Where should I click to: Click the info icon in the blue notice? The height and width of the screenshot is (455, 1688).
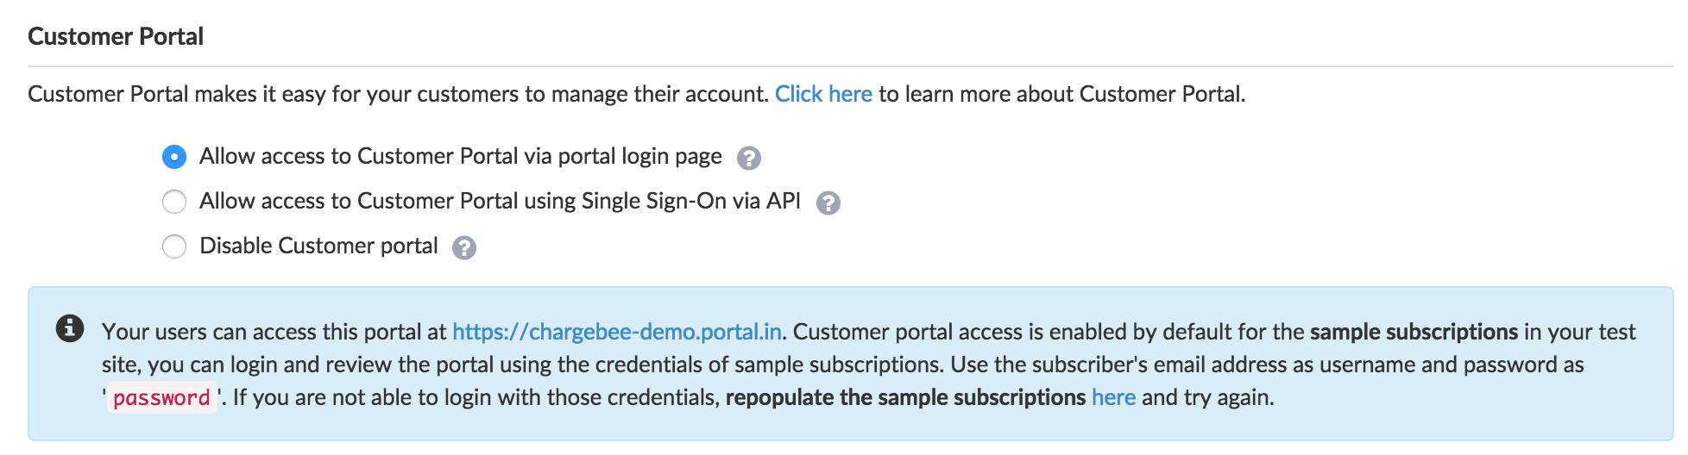70,328
